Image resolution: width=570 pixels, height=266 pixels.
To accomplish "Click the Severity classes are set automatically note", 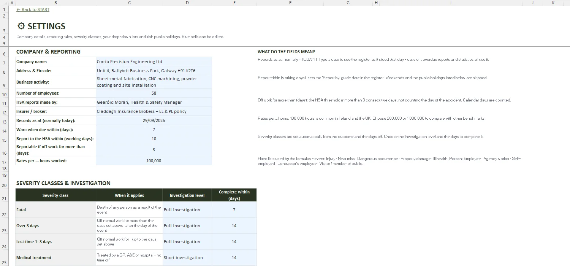I will [x=370, y=137].
